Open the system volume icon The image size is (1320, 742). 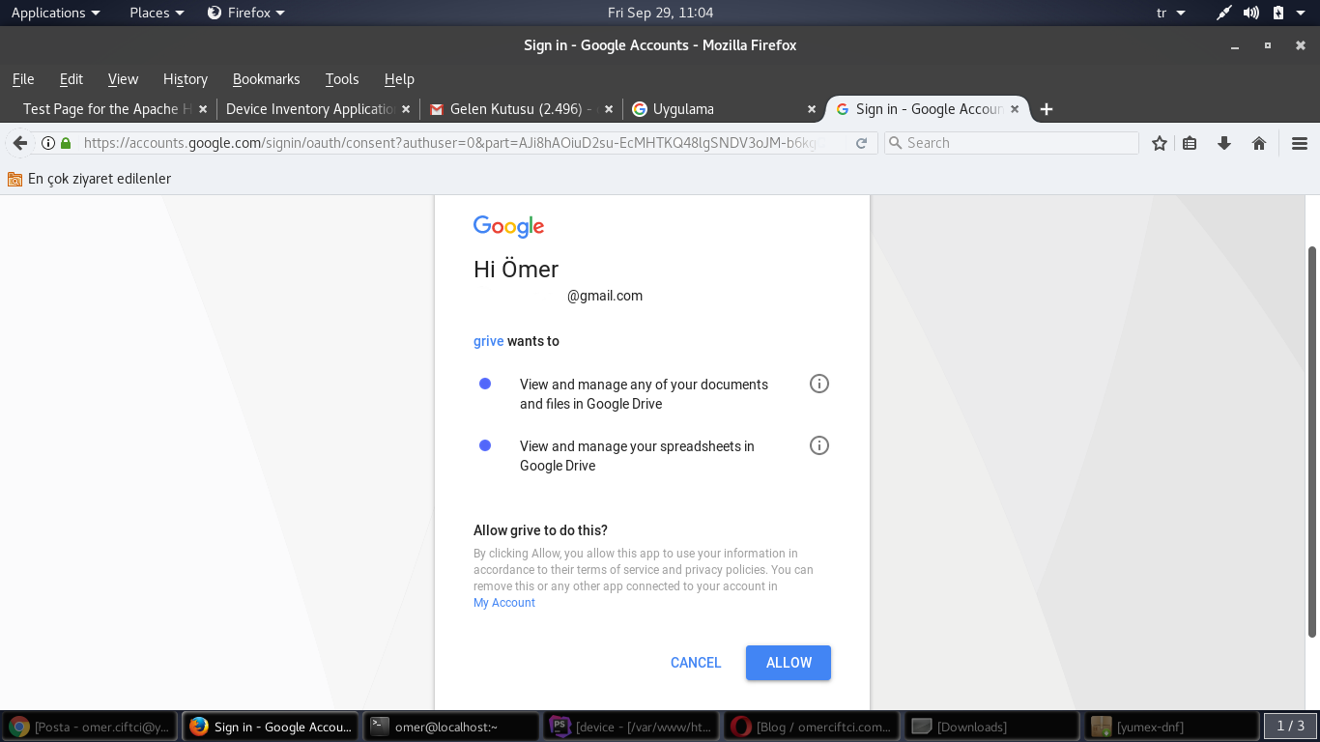1251,13
